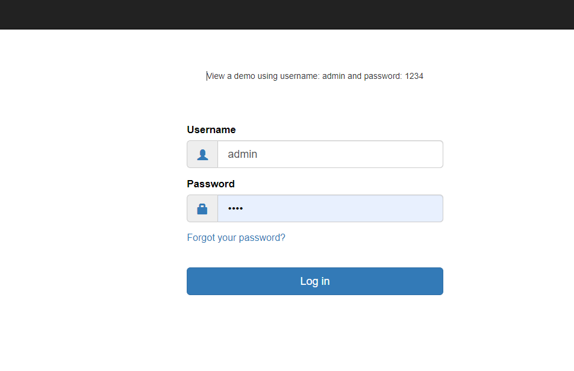Focus the Username field containing admin
Viewport: 574px width, 371px height.
click(330, 154)
